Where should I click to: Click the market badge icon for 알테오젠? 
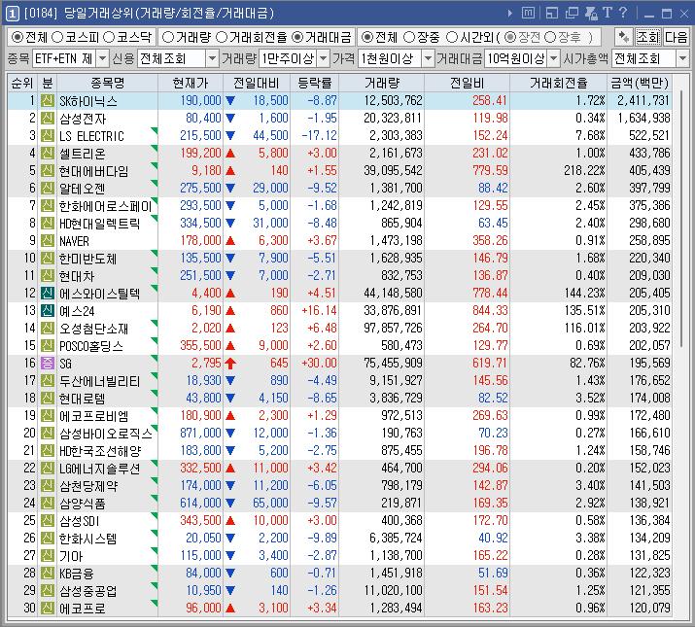coord(47,188)
